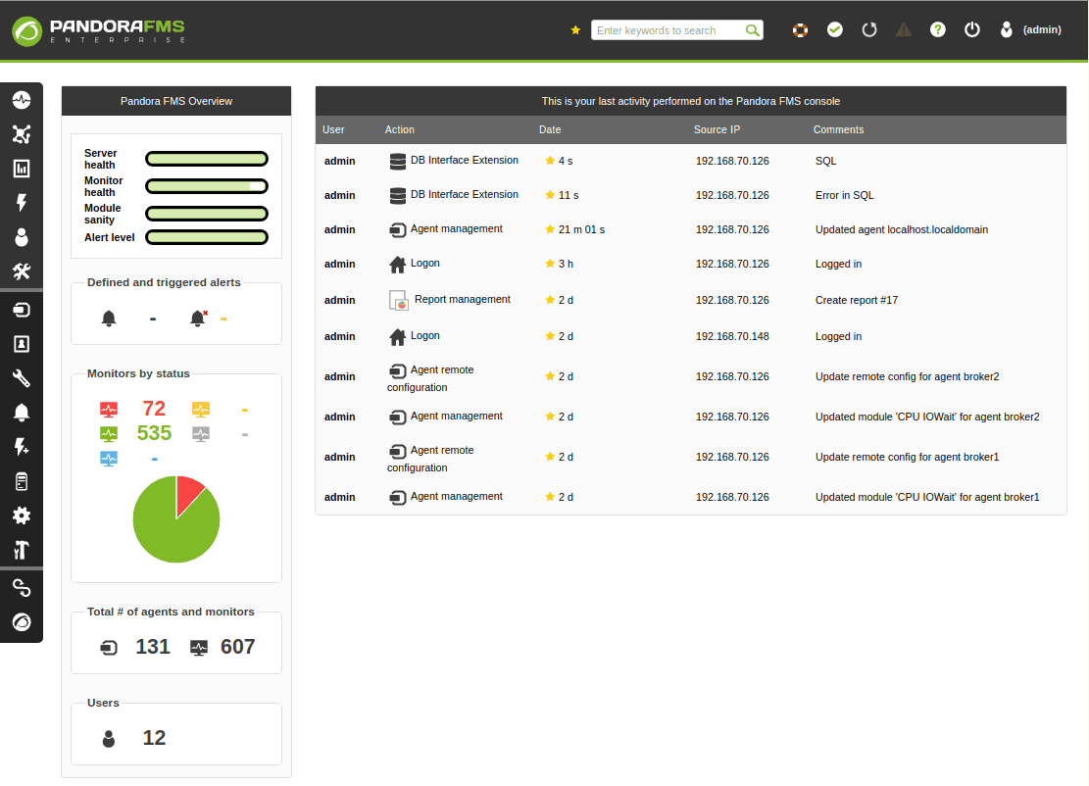The image size is (1089, 786).
Task: Click the 'Pandora FMS Overview' panel header
Action: [176, 101]
